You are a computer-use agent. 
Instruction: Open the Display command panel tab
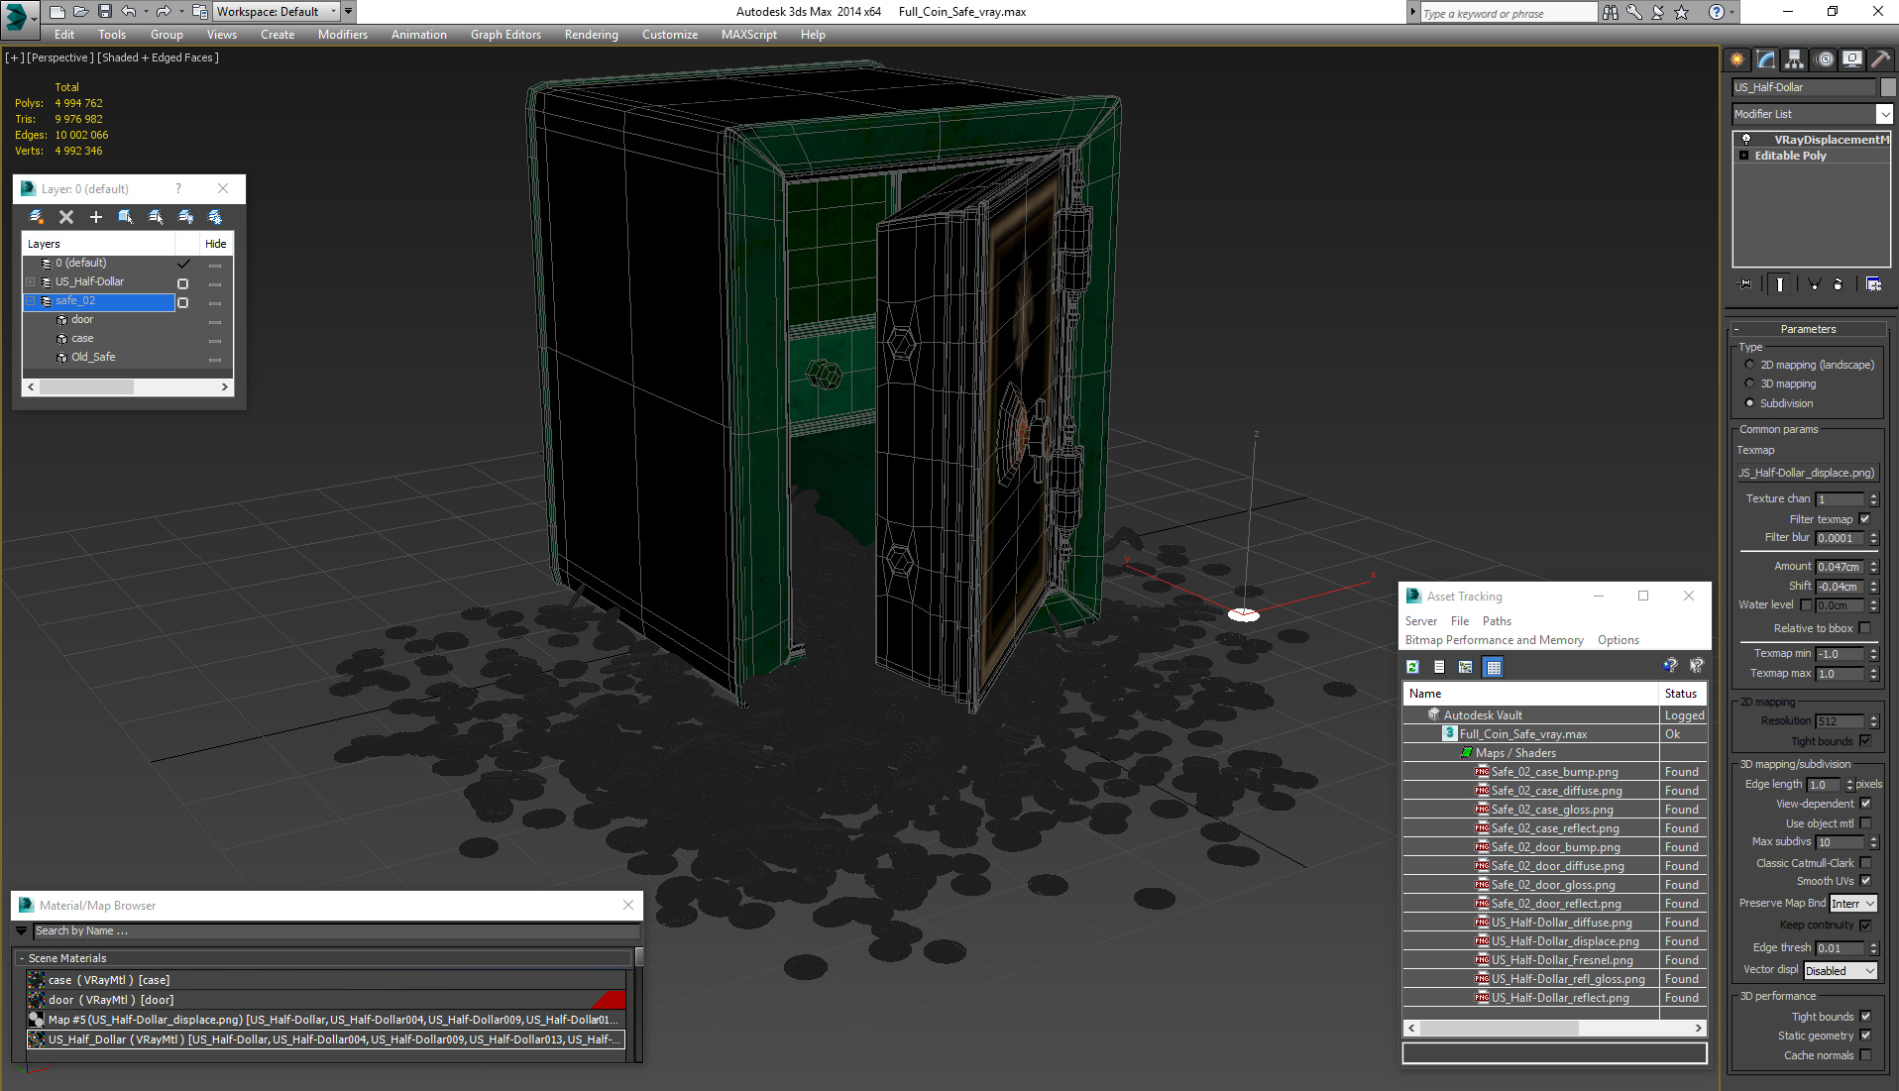coord(1852,59)
